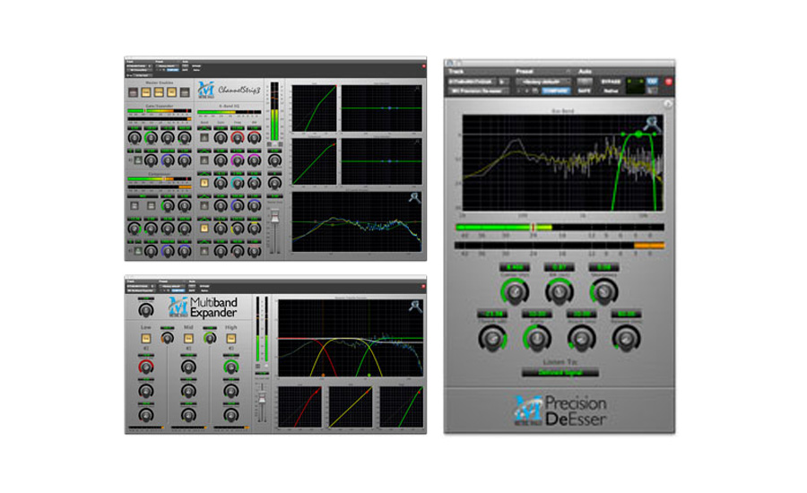The width and height of the screenshot is (807, 493).
Task: Toggle the middle Master Enables button in ChannelStrip
Action: 159,92
